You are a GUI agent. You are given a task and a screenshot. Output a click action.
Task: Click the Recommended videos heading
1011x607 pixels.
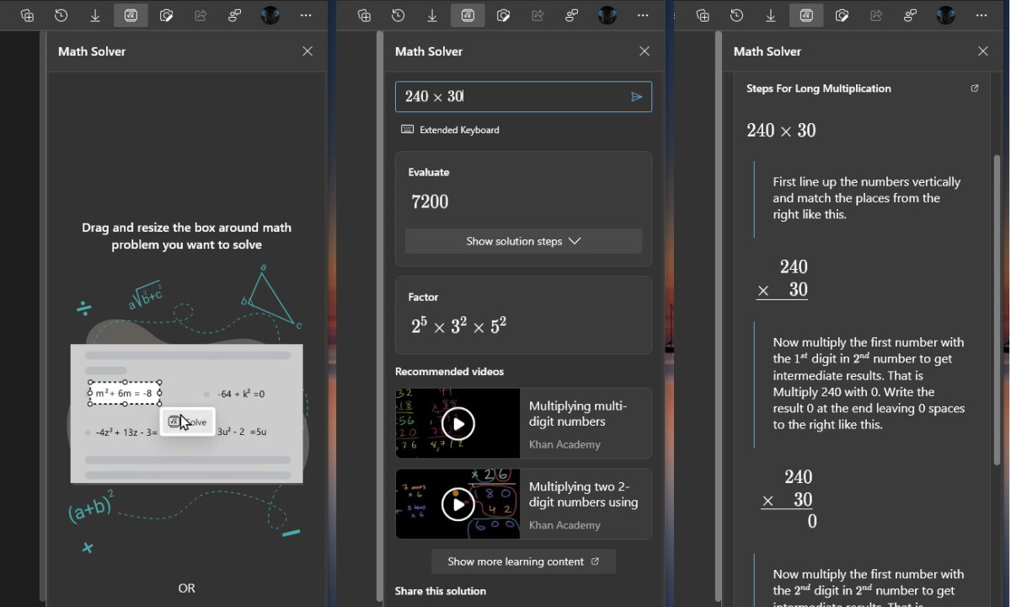point(449,372)
